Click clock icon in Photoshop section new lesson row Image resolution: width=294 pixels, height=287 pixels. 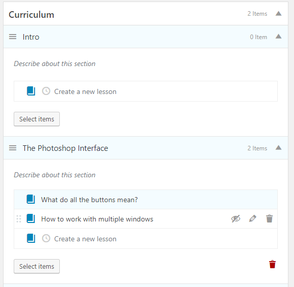46,239
